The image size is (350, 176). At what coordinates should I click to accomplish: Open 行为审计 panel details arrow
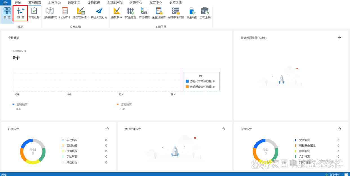coord(107,129)
